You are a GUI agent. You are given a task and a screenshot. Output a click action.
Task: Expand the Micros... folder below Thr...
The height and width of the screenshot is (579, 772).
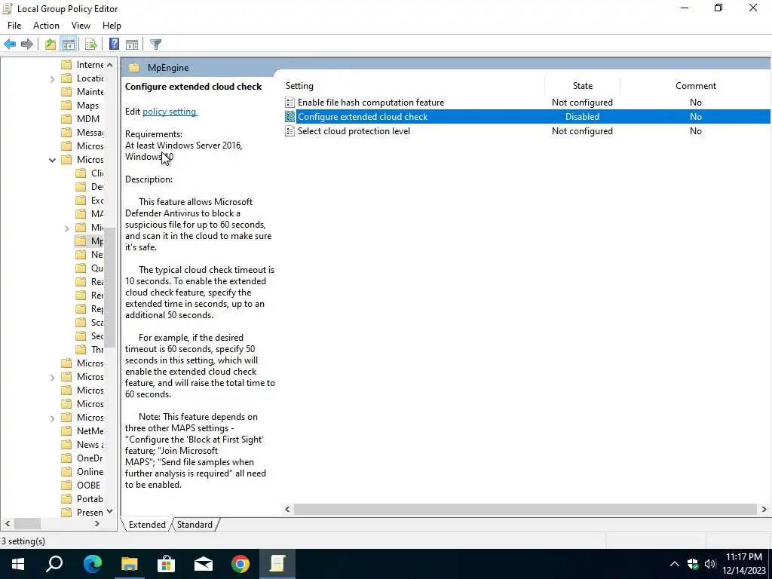coord(52,377)
